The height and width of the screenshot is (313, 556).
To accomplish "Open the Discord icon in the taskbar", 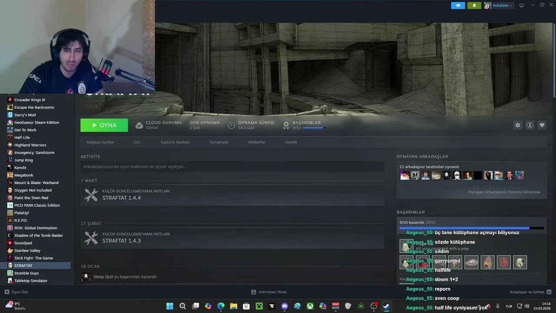I will pos(285,306).
